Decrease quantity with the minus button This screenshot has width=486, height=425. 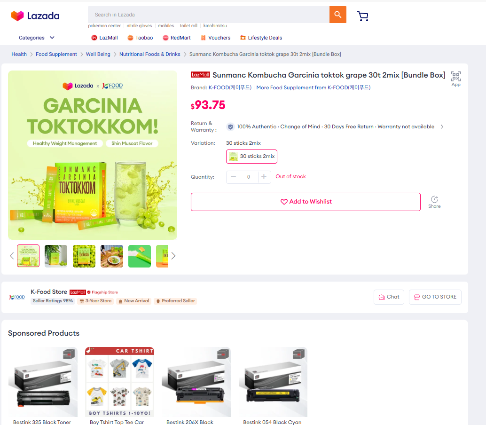(233, 177)
